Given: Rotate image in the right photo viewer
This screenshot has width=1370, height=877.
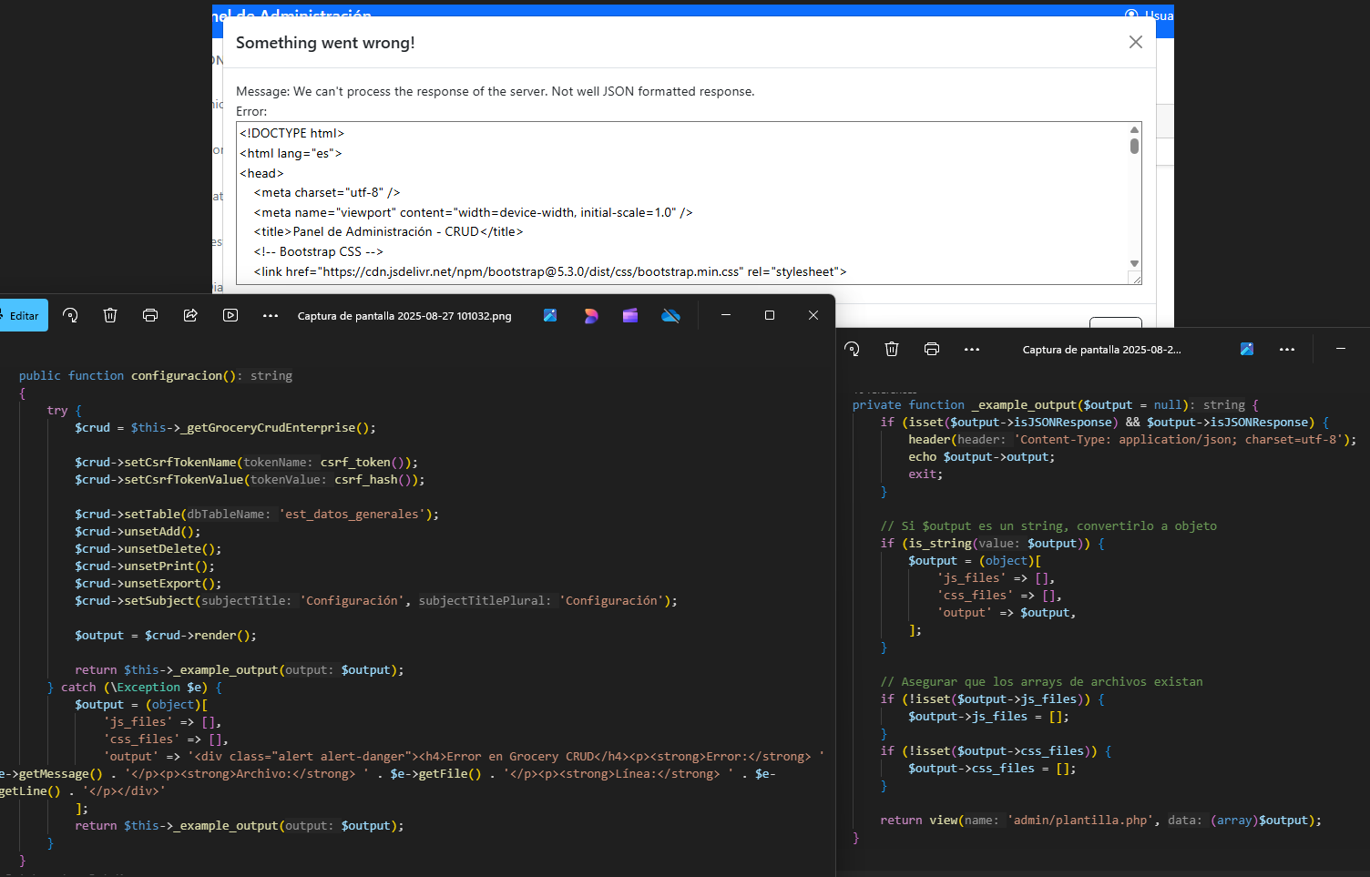Looking at the screenshot, I should [x=852, y=349].
